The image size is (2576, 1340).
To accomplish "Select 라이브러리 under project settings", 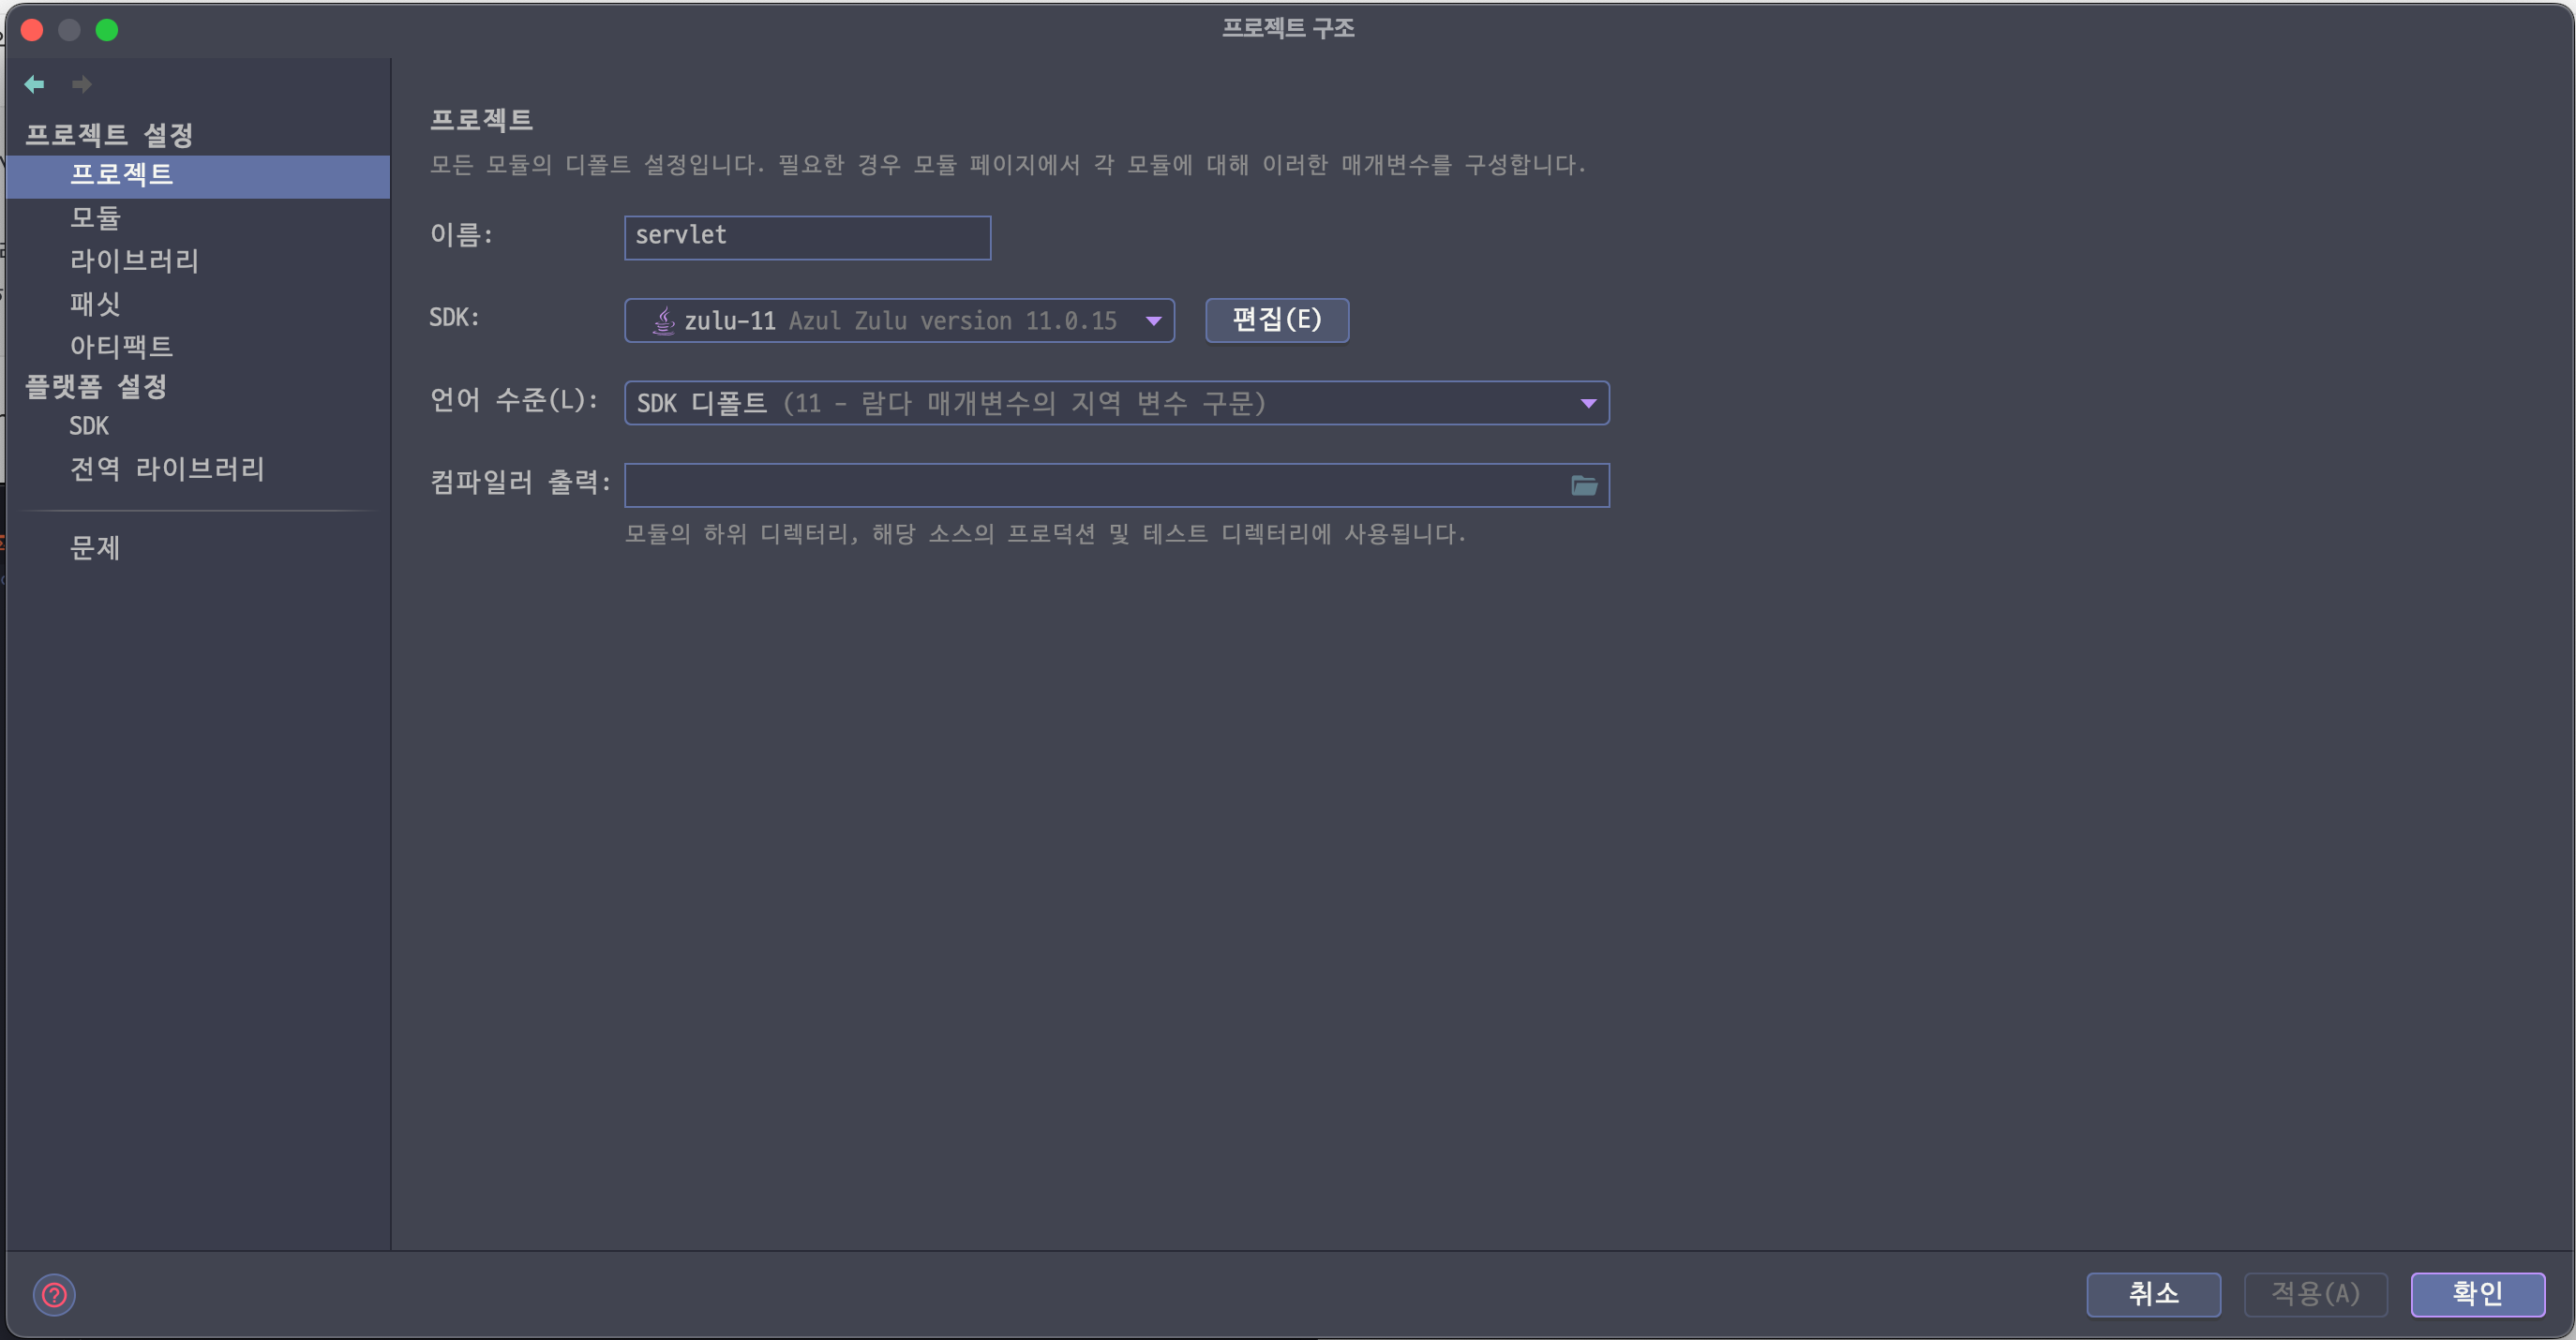I will (134, 261).
